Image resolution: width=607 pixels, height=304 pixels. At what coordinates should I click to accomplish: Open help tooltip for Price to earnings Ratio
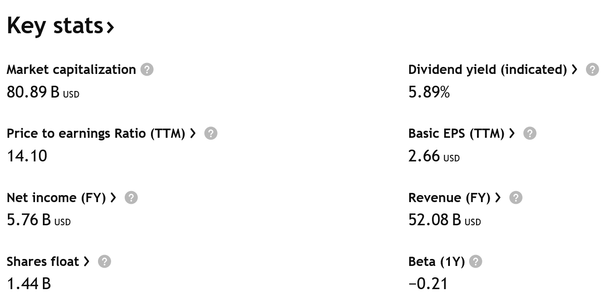pos(211,133)
